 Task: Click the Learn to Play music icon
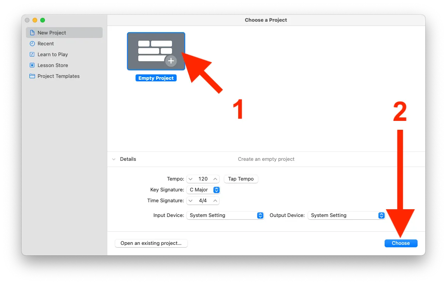click(x=32, y=55)
